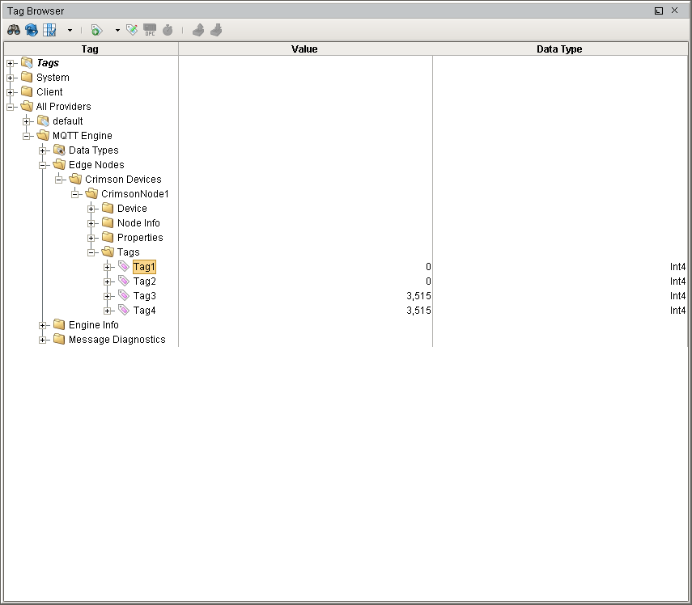Expand the Tag2 properties
The height and width of the screenshot is (605, 692).
108,281
